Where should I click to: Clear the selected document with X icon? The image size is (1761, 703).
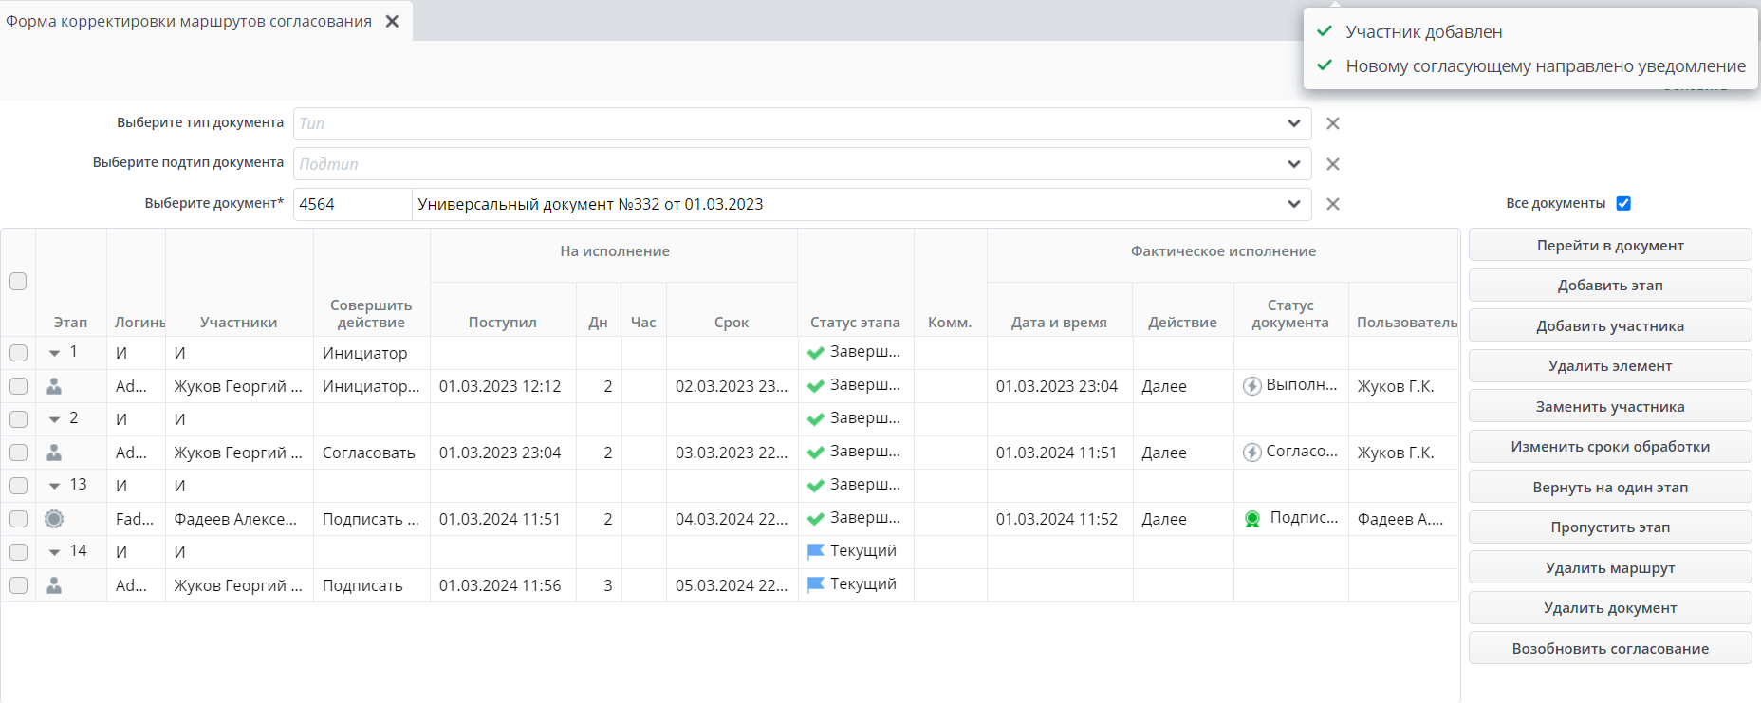click(1332, 204)
